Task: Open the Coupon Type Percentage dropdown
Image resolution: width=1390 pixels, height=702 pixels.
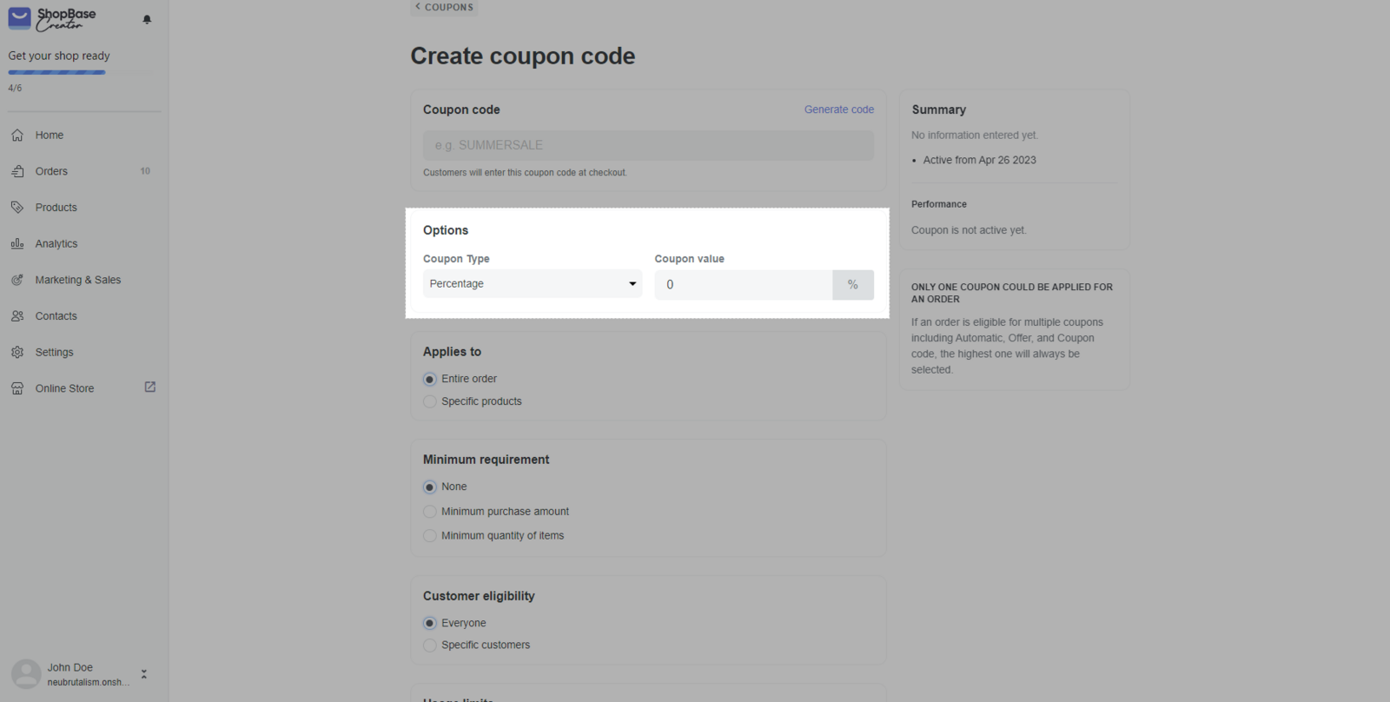Action: [533, 284]
